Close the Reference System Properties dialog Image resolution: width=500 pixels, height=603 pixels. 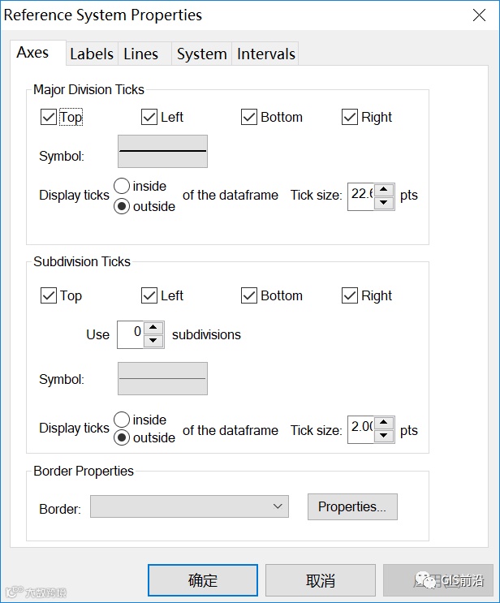pyautogui.click(x=479, y=15)
